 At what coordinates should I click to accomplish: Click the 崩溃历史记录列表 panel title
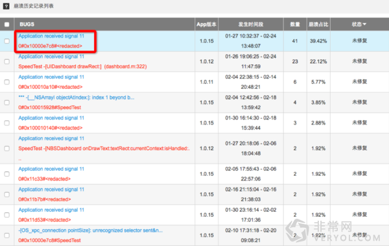point(34,6)
